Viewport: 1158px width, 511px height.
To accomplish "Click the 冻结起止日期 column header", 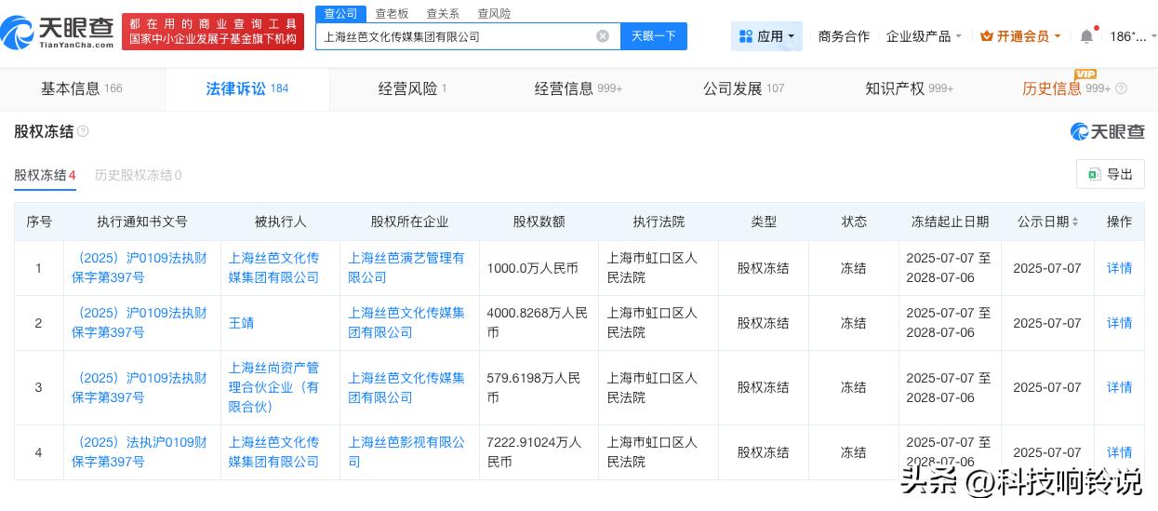I will pyautogui.click(x=950, y=222).
